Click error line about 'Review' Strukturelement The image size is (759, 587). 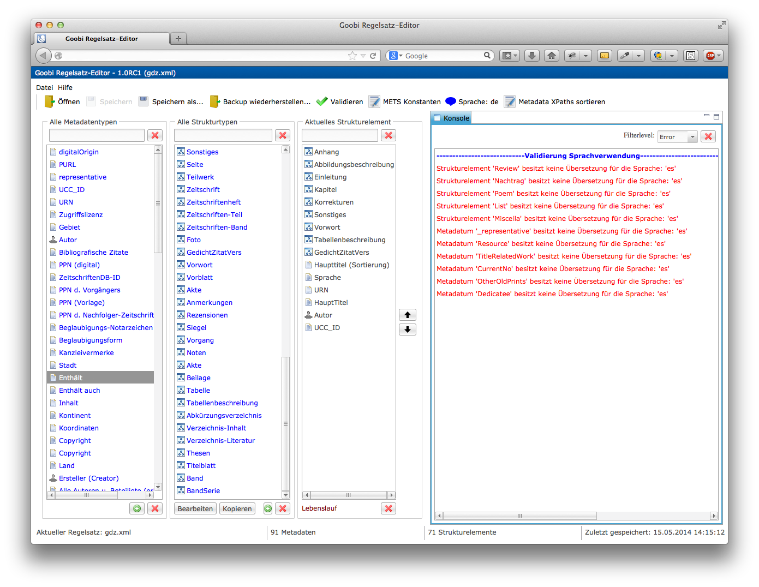tap(556, 169)
